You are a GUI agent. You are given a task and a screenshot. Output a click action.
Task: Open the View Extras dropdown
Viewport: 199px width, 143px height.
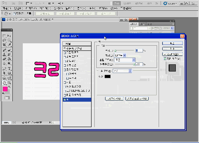point(29,3)
